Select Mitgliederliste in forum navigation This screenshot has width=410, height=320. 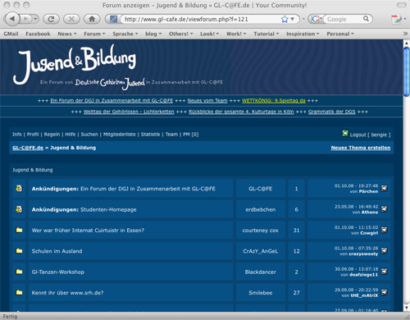(x=119, y=135)
